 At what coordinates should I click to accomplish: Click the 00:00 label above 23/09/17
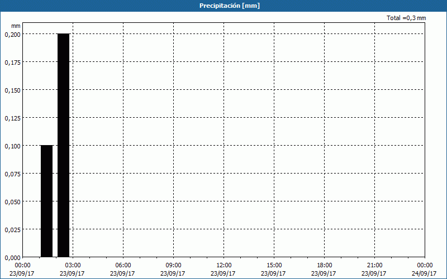(22, 266)
